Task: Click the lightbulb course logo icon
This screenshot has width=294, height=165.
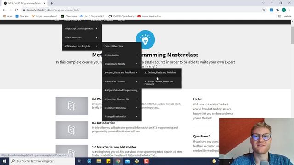Action: (145, 39)
